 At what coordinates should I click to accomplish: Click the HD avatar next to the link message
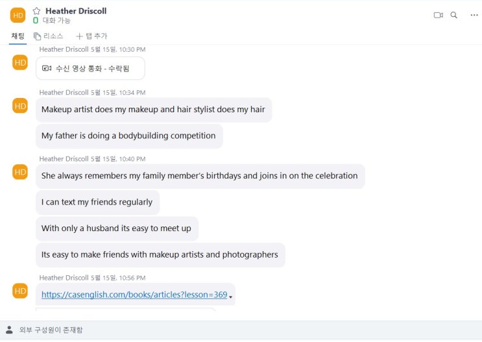20,291
